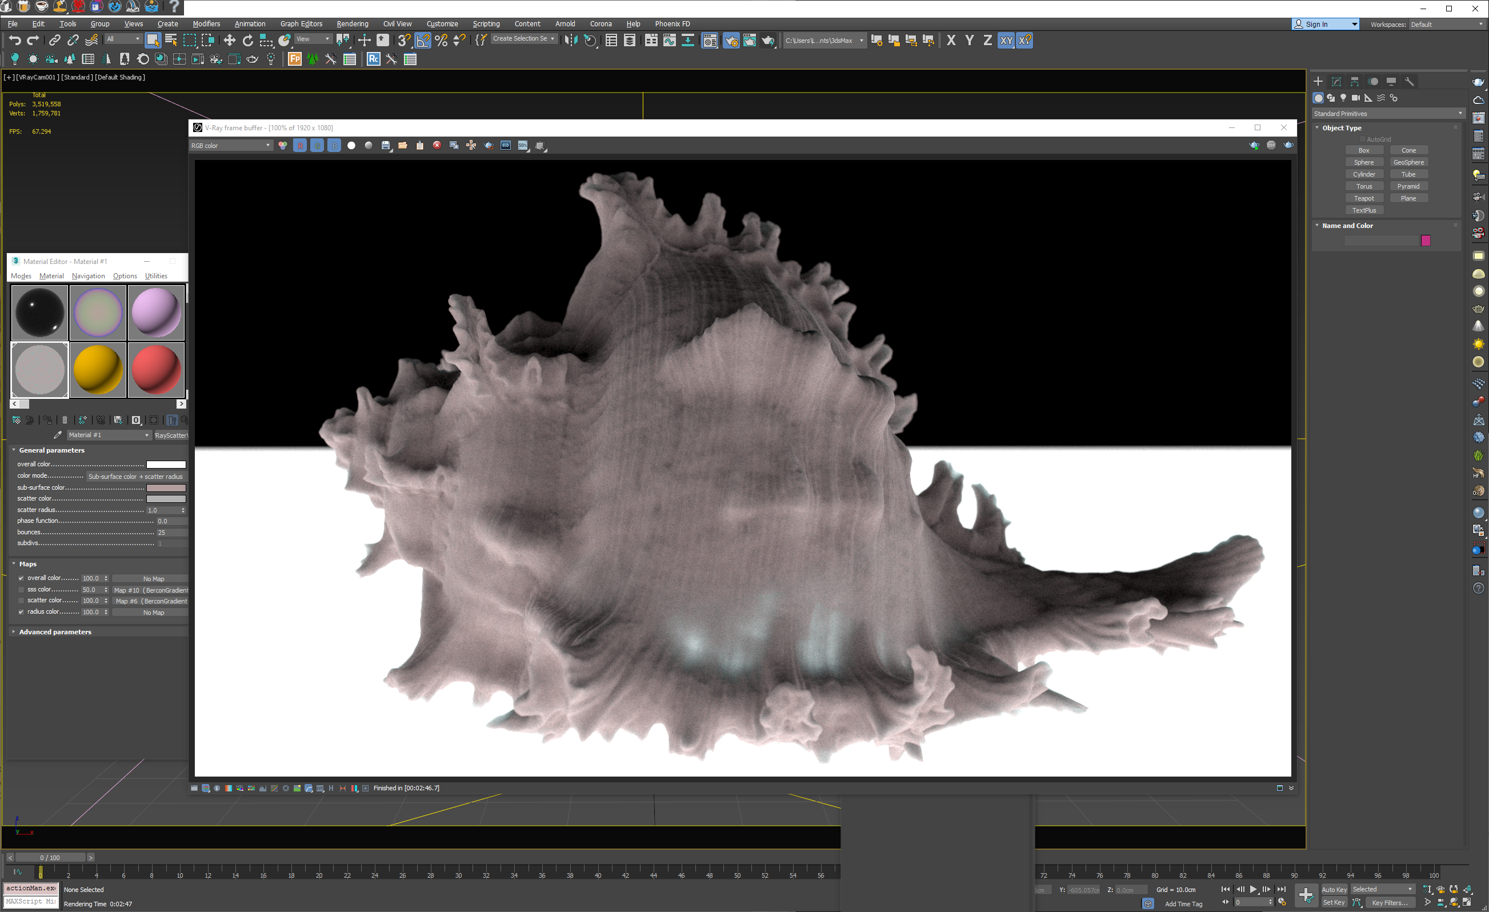The width and height of the screenshot is (1489, 912).
Task: Click the Map #10 BerconGradient button
Action: (x=150, y=590)
